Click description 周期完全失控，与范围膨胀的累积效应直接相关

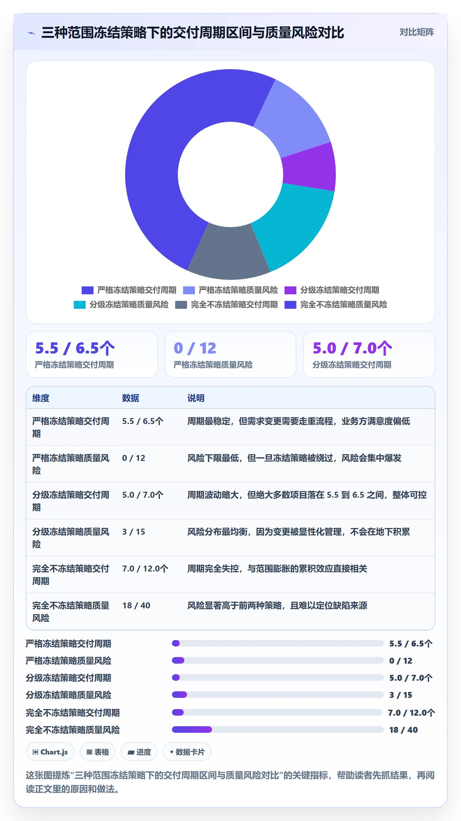pyautogui.click(x=277, y=569)
